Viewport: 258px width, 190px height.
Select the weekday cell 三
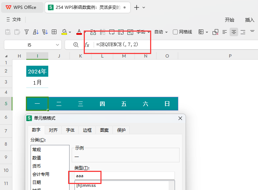point(81,104)
